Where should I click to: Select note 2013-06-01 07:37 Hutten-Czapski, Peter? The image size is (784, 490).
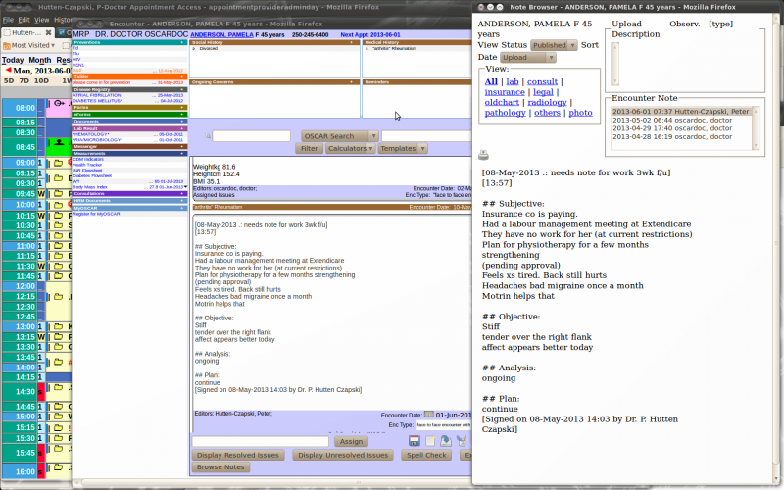pyautogui.click(x=680, y=112)
